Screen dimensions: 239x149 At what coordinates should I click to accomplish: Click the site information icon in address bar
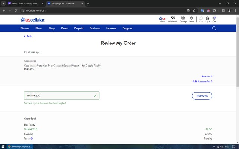(x=23, y=10)
